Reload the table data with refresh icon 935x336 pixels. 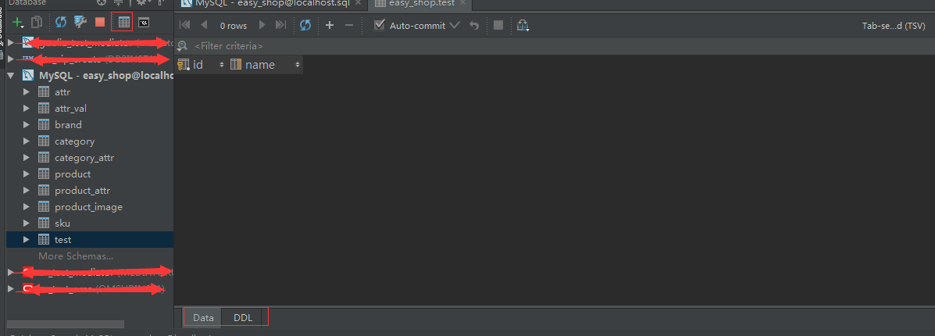pos(305,26)
